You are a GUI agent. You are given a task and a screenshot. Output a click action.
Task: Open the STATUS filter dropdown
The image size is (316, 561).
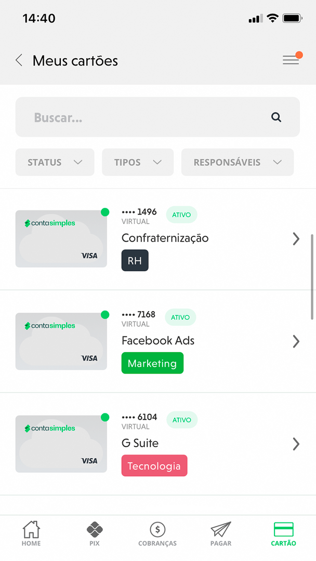[55, 162]
